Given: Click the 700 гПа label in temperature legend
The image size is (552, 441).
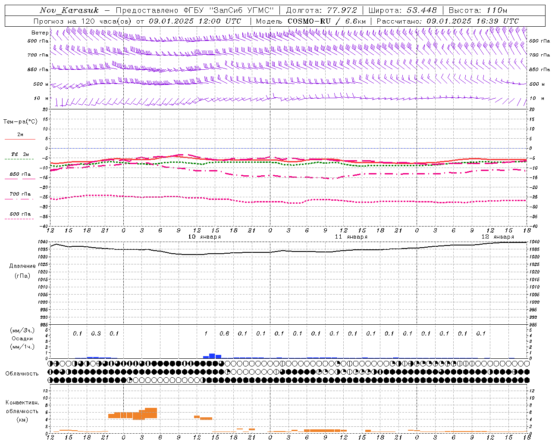Looking at the screenshot, I should 20,194.
